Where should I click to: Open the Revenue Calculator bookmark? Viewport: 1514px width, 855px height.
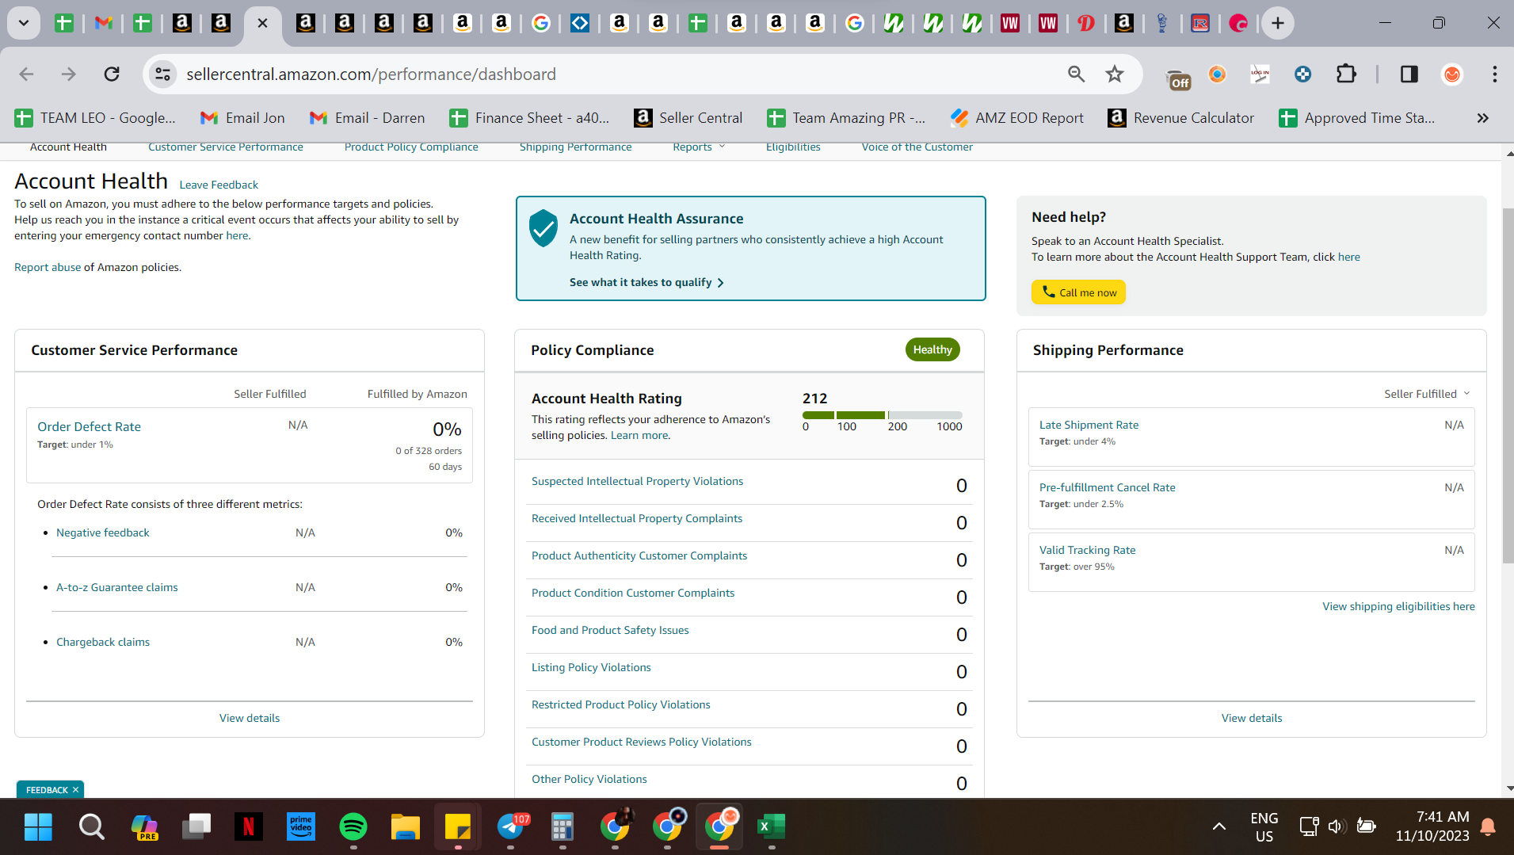pos(1180,118)
